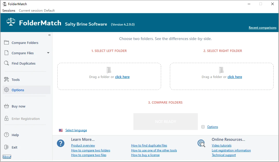This screenshot has height=162, width=279.
Task: Click the Enter Registration padlock icon
Action: click(x=6, y=118)
